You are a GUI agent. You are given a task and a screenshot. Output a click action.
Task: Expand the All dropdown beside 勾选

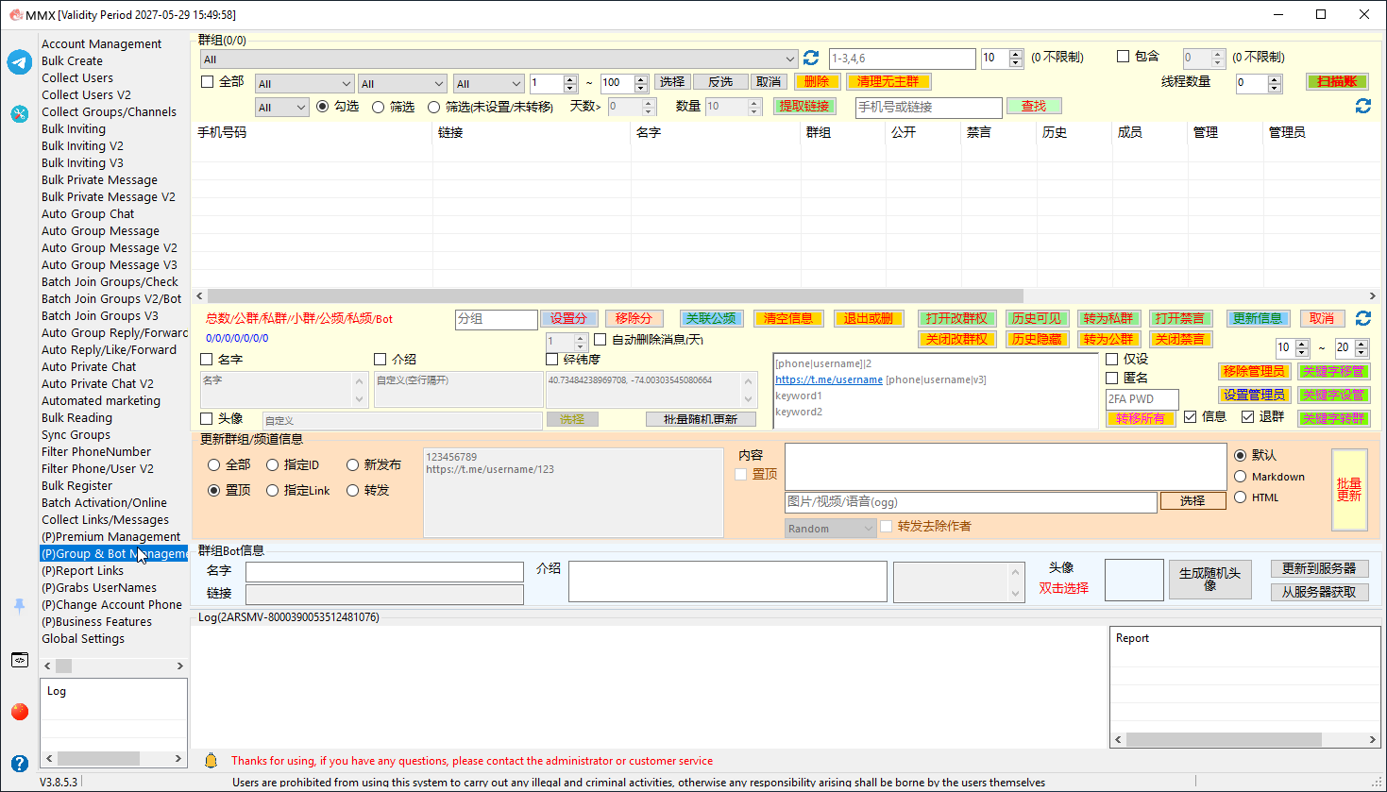(281, 108)
